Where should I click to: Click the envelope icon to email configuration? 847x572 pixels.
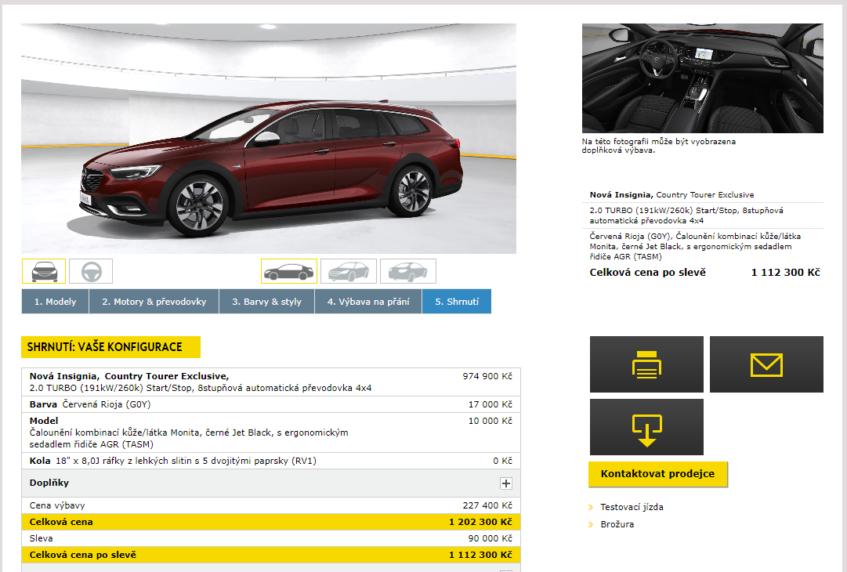766,364
